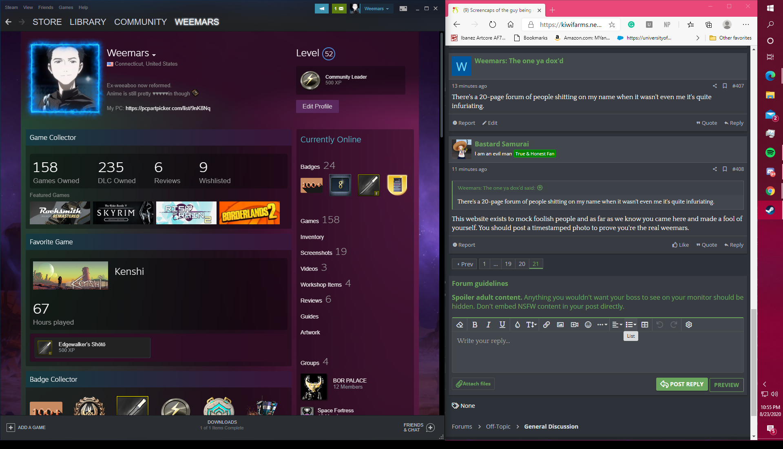Open the Weemars account dropdown in Steam titlebar
Viewport: 783px width, 449px height.
click(x=376, y=9)
